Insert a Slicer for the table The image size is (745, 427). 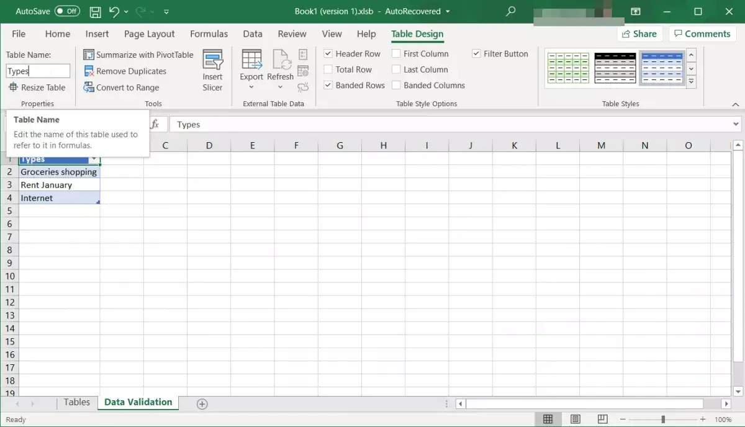click(x=212, y=71)
